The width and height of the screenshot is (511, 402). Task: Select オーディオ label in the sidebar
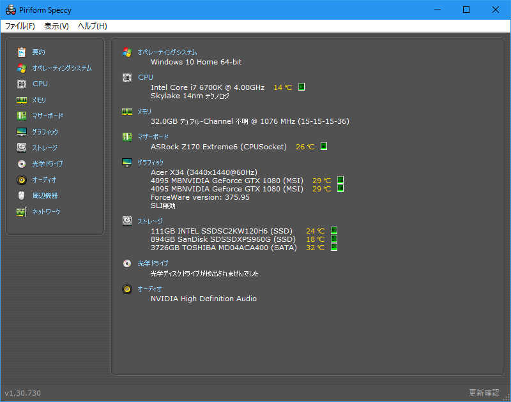pos(44,180)
